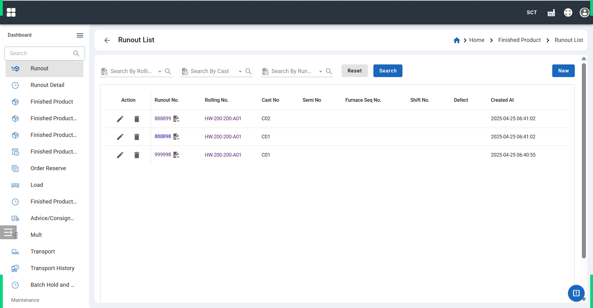Delete runout 999998 using trash icon
Image resolution: width=593 pixels, height=308 pixels.
click(137, 155)
